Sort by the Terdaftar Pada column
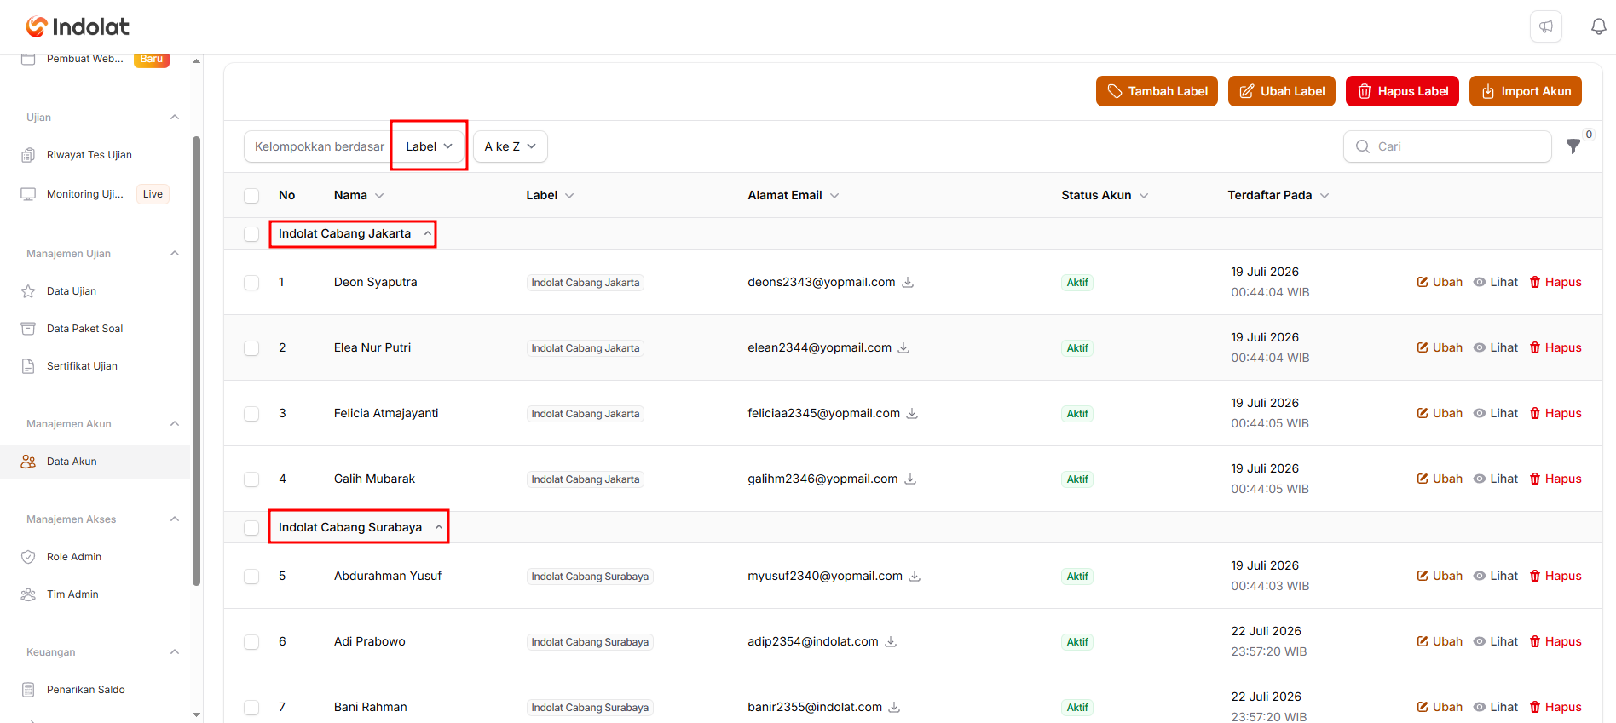Screen dimensions: 1616x723 [1278, 195]
